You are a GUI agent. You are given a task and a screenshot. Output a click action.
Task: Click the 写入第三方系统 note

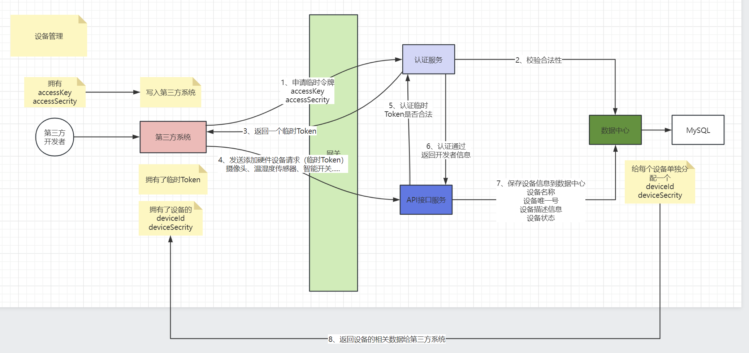pyautogui.click(x=170, y=92)
